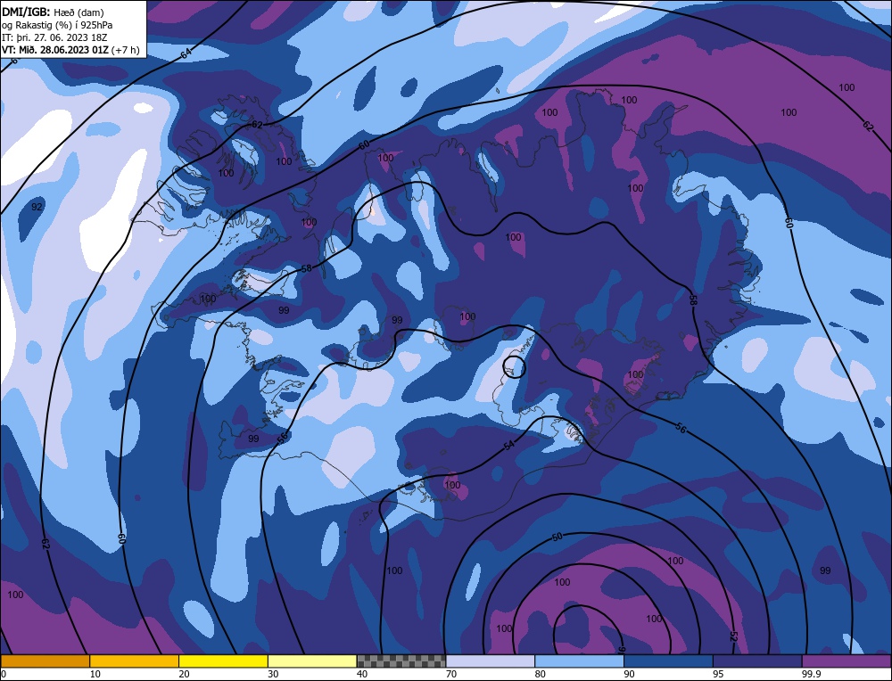This screenshot has width=892, height=681.
Task: Click the title line 'DMI/IGB: Hæð (dam)'
Action: (x=53, y=12)
